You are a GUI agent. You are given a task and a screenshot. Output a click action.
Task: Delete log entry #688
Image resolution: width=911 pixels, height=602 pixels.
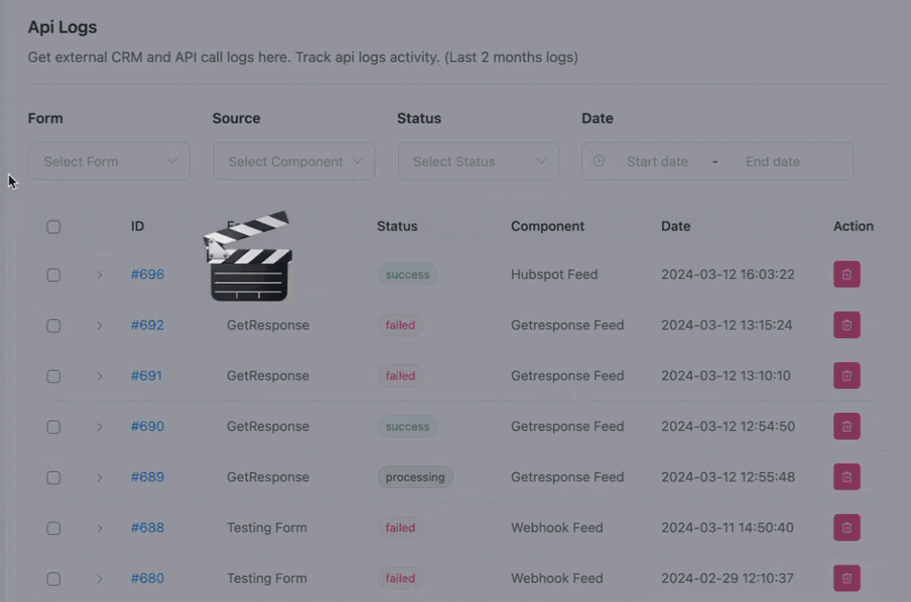(x=846, y=527)
